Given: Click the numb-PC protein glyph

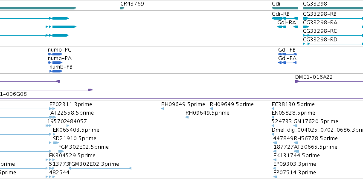Looking at the screenshot, I should 55,54.
